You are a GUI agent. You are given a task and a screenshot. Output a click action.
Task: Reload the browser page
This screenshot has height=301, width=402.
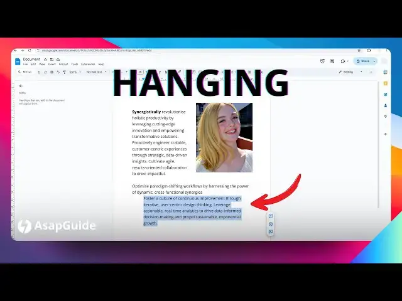tap(30, 50)
